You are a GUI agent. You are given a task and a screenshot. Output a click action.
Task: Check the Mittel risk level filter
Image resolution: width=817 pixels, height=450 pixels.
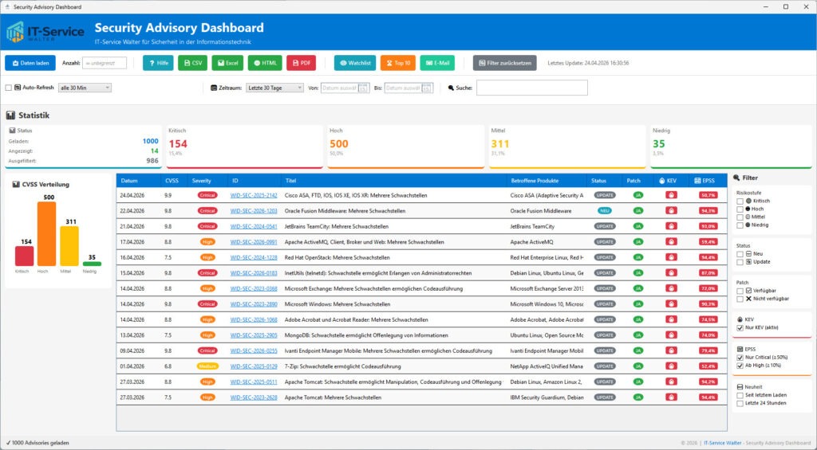click(x=740, y=217)
